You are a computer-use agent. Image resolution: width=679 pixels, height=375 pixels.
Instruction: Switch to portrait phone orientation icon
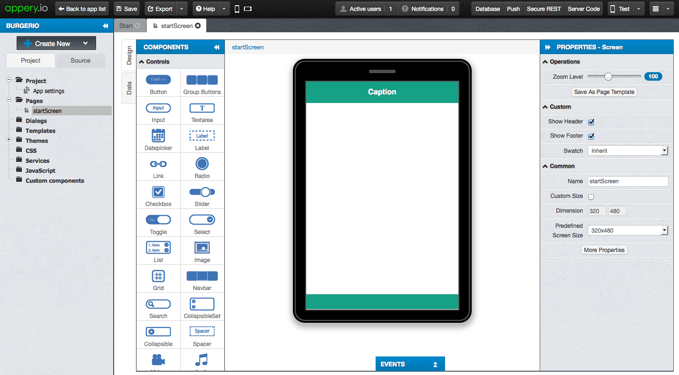(x=237, y=9)
